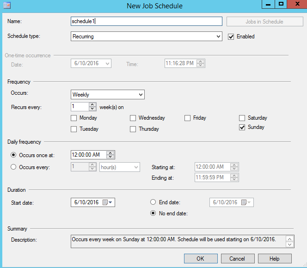
Task: Increment the 'Occurs once at' time
Action: click(x=111, y=152)
